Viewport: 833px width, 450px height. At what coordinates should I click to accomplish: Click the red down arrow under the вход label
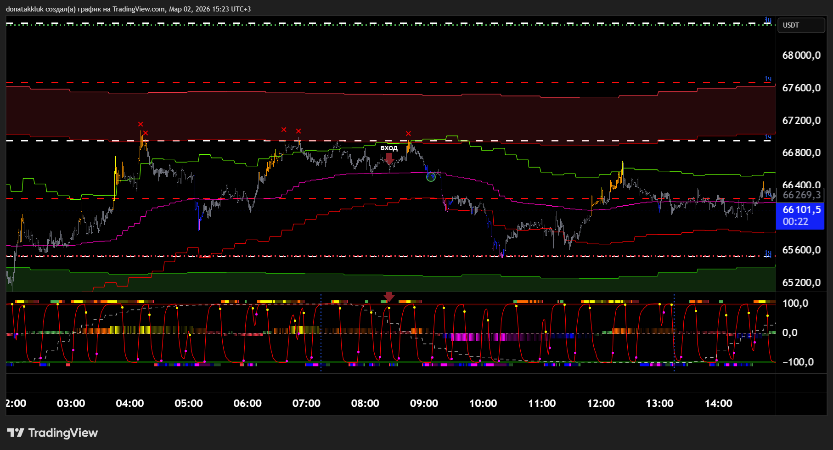coord(389,159)
